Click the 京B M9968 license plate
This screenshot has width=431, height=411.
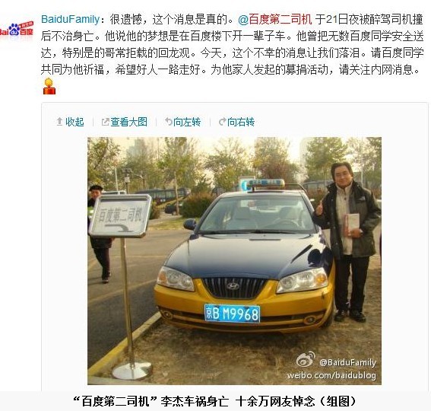[x=233, y=314]
